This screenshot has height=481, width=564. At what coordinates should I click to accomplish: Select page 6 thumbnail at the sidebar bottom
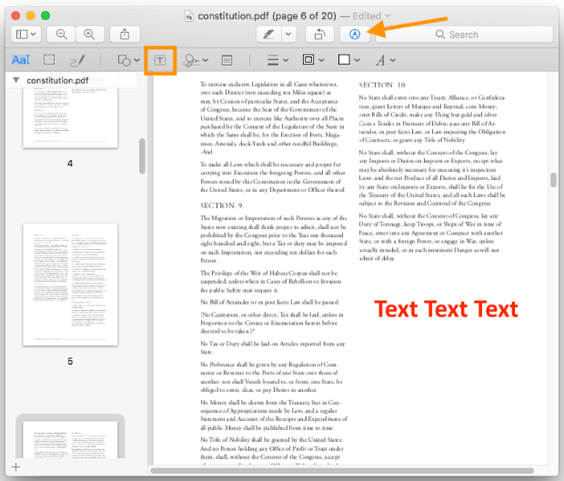click(x=70, y=439)
